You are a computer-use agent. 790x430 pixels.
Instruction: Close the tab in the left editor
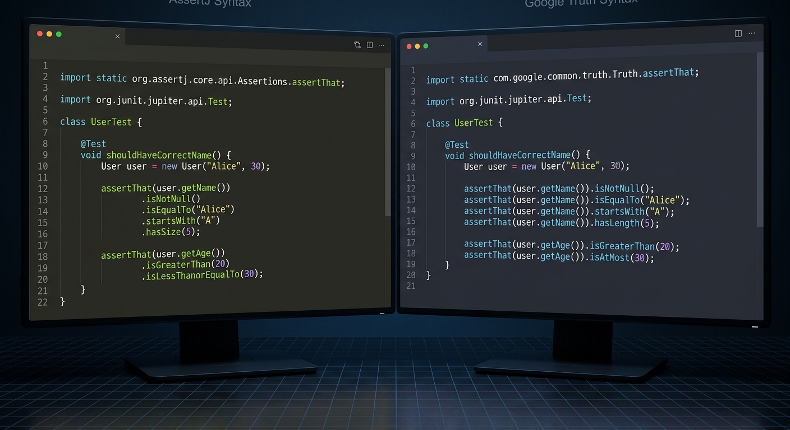pyautogui.click(x=117, y=36)
